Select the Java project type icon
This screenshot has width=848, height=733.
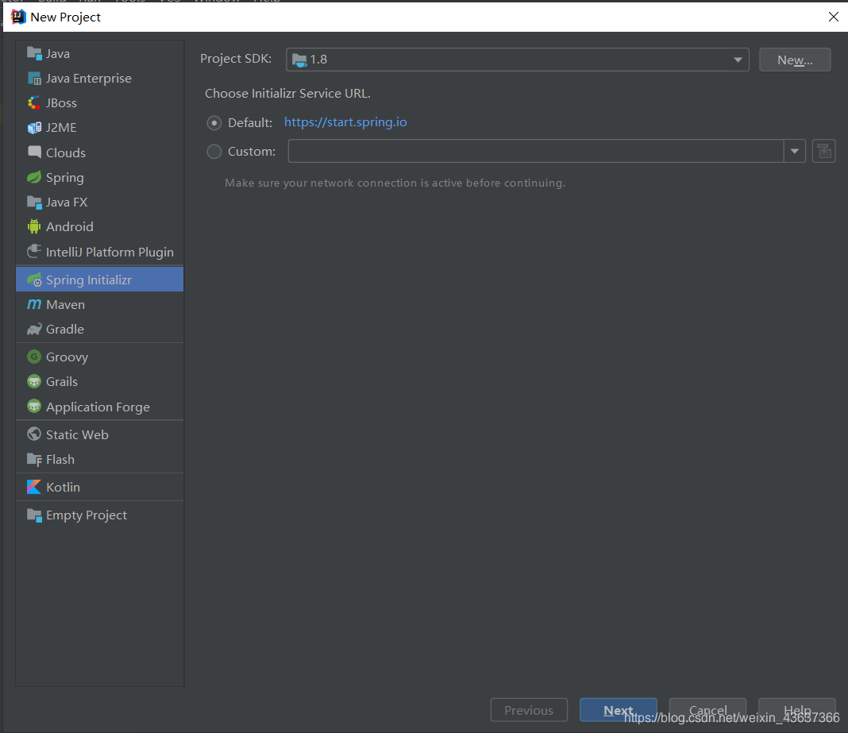pos(34,53)
